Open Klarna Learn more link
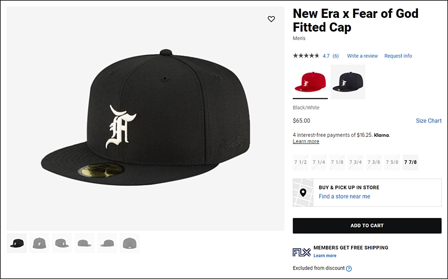The height and width of the screenshot is (279, 448). click(x=306, y=141)
